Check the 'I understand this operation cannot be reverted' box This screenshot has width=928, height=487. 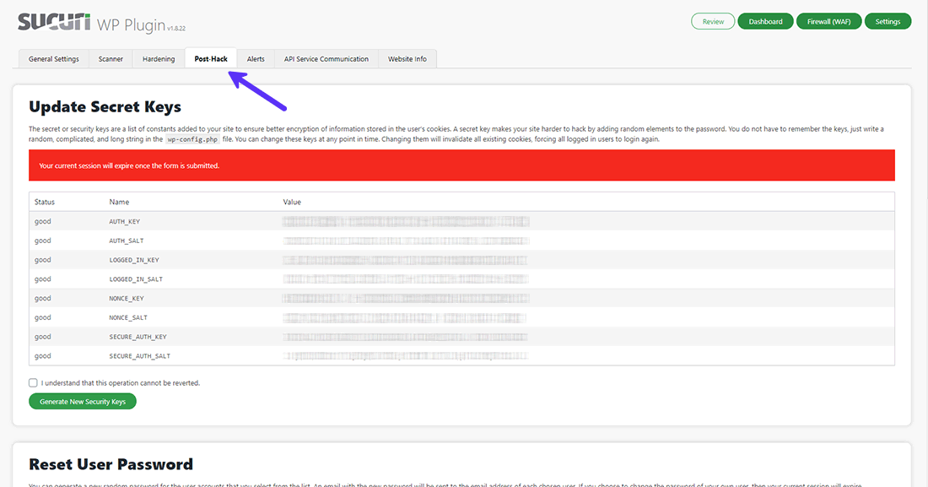coord(32,382)
